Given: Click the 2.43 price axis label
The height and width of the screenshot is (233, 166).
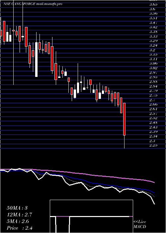Looking at the screenshot, I should coord(153,127).
